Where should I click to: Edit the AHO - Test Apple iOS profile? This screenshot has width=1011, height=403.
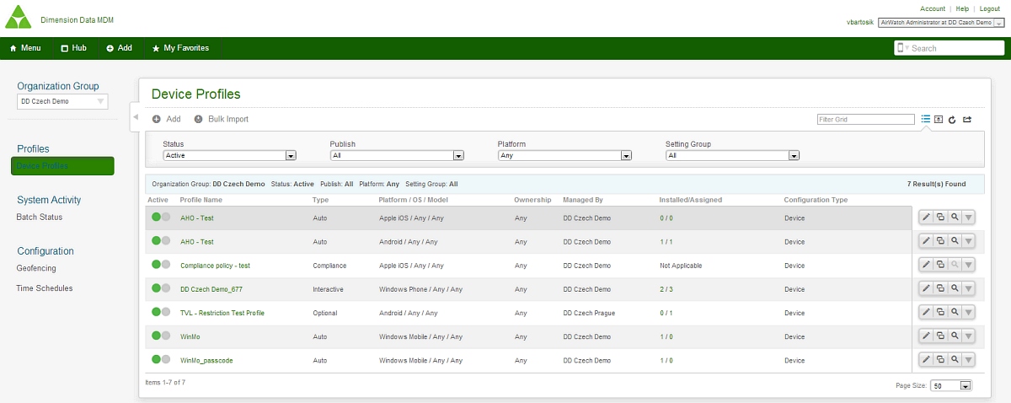coord(926,218)
